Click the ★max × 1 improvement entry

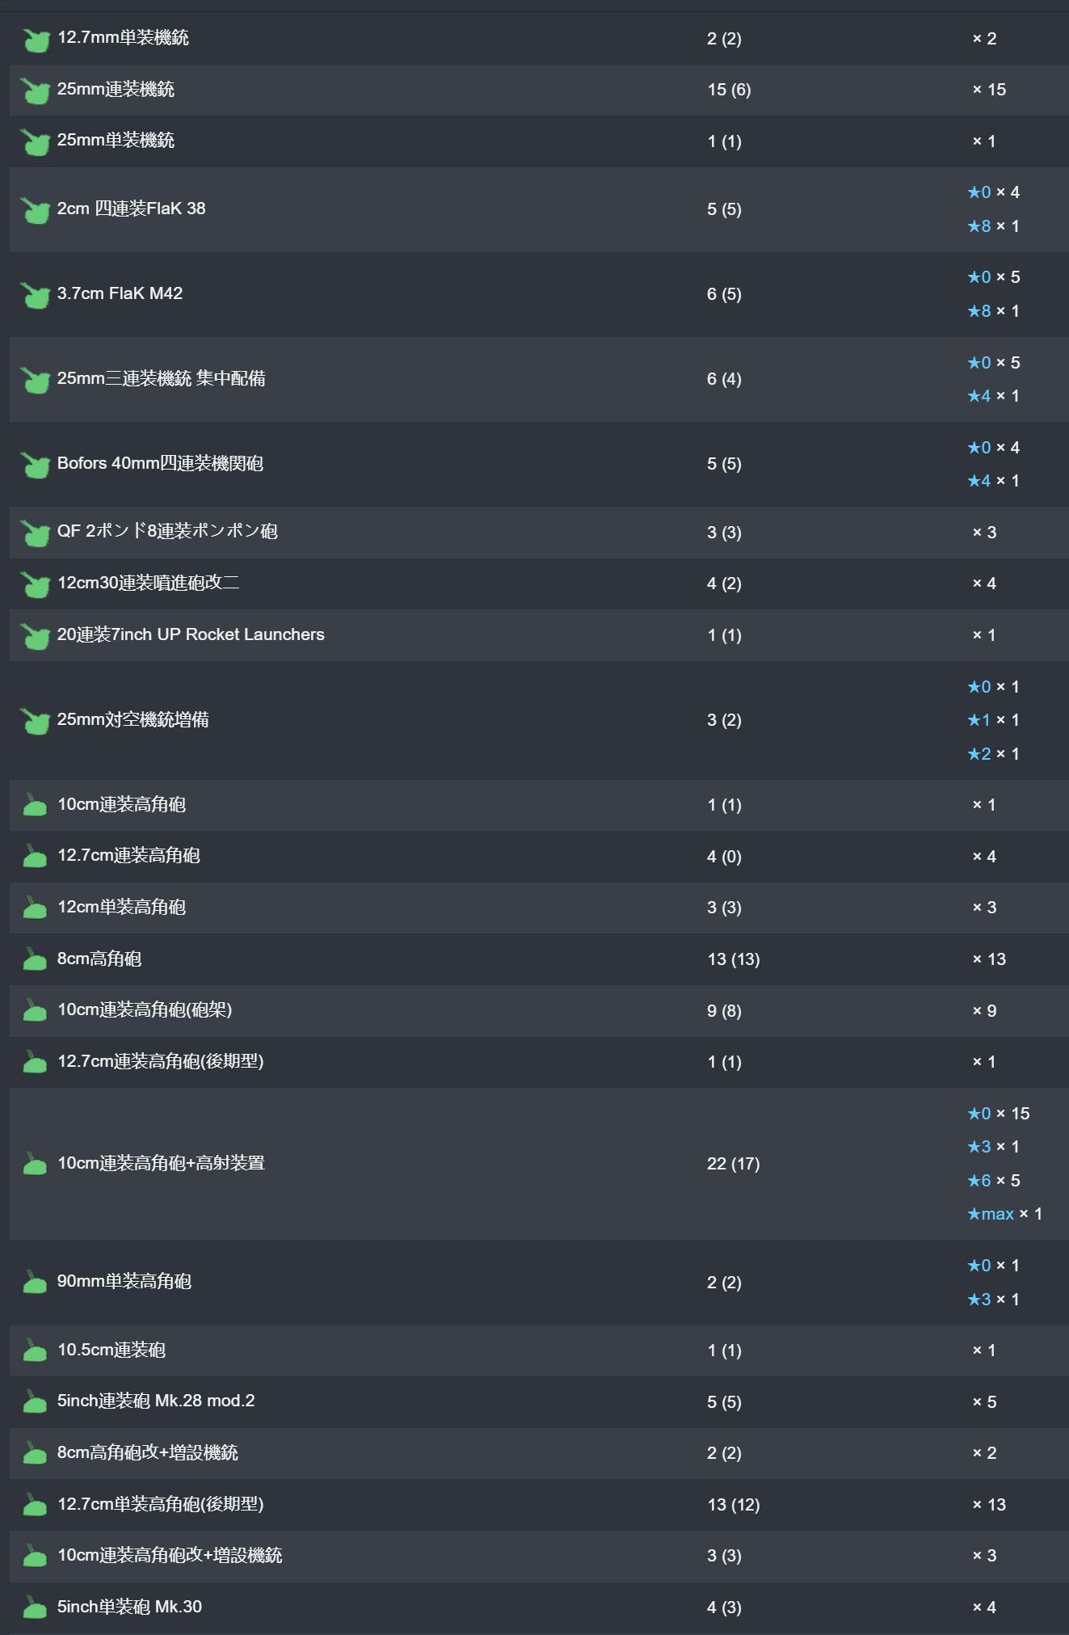[1004, 1214]
